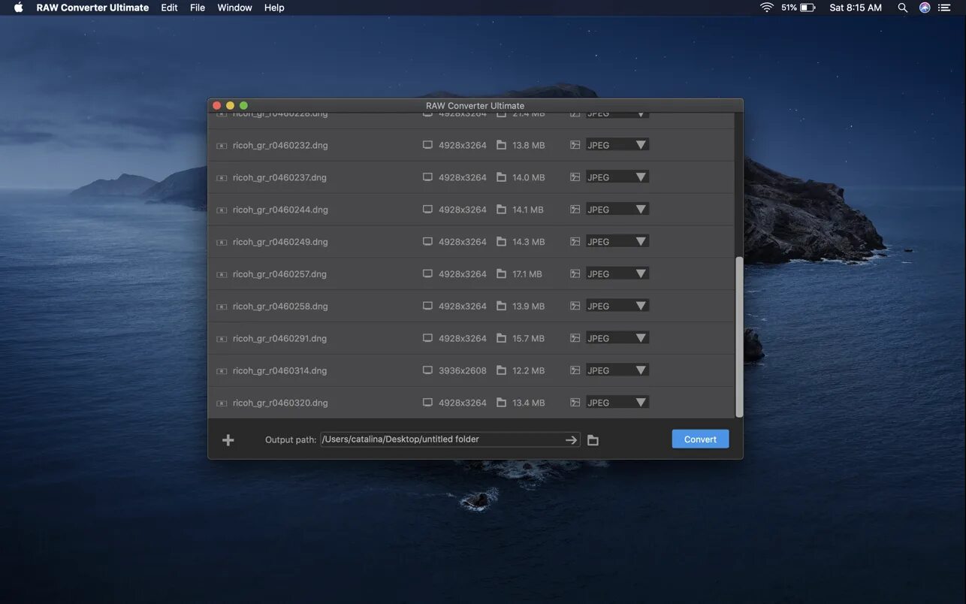This screenshot has height=604, width=966.
Task: Open the Window menu
Action: pyautogui.click(x=234, y=8)
